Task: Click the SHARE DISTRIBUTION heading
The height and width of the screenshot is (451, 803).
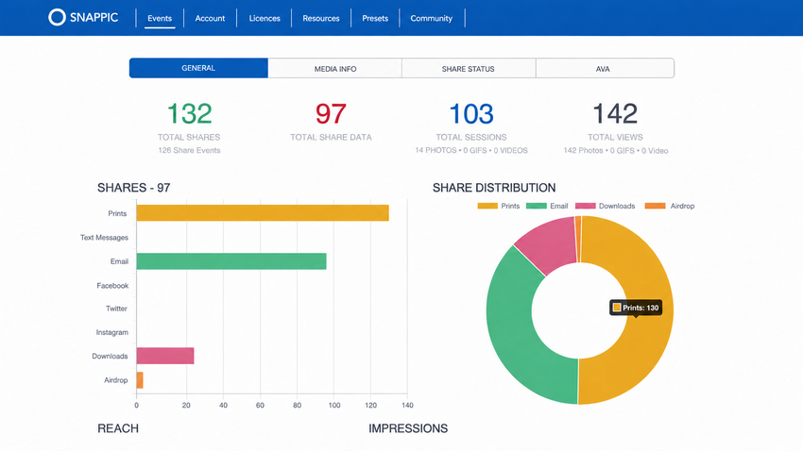Action: click(494, 188)
